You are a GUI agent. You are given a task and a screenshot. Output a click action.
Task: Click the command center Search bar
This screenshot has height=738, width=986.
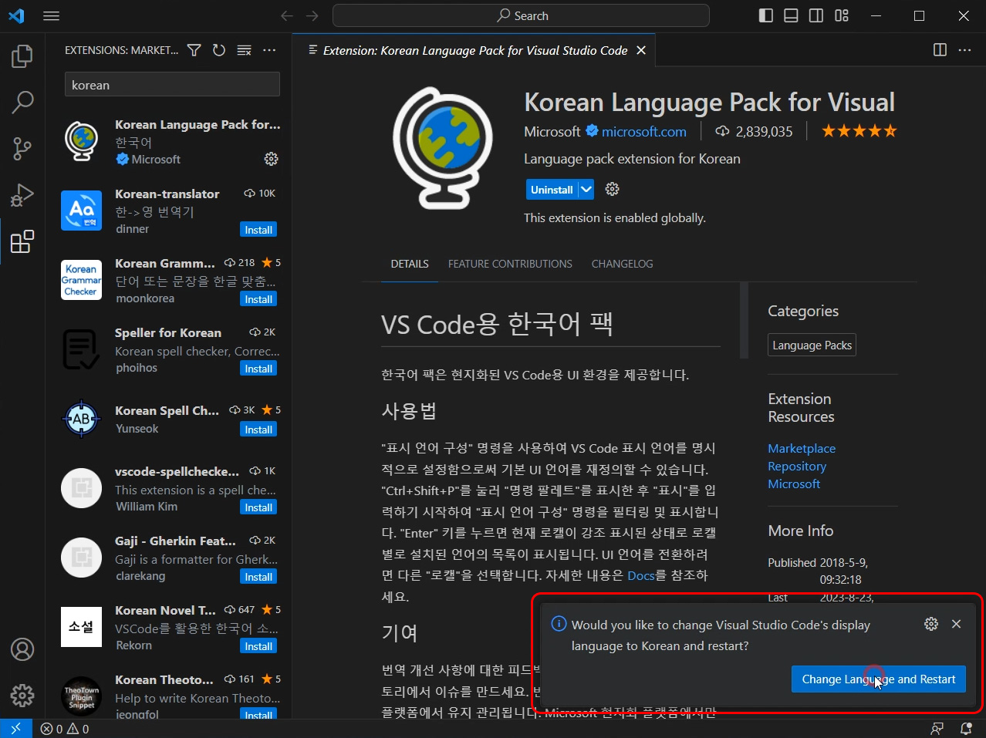click(521, 15)
